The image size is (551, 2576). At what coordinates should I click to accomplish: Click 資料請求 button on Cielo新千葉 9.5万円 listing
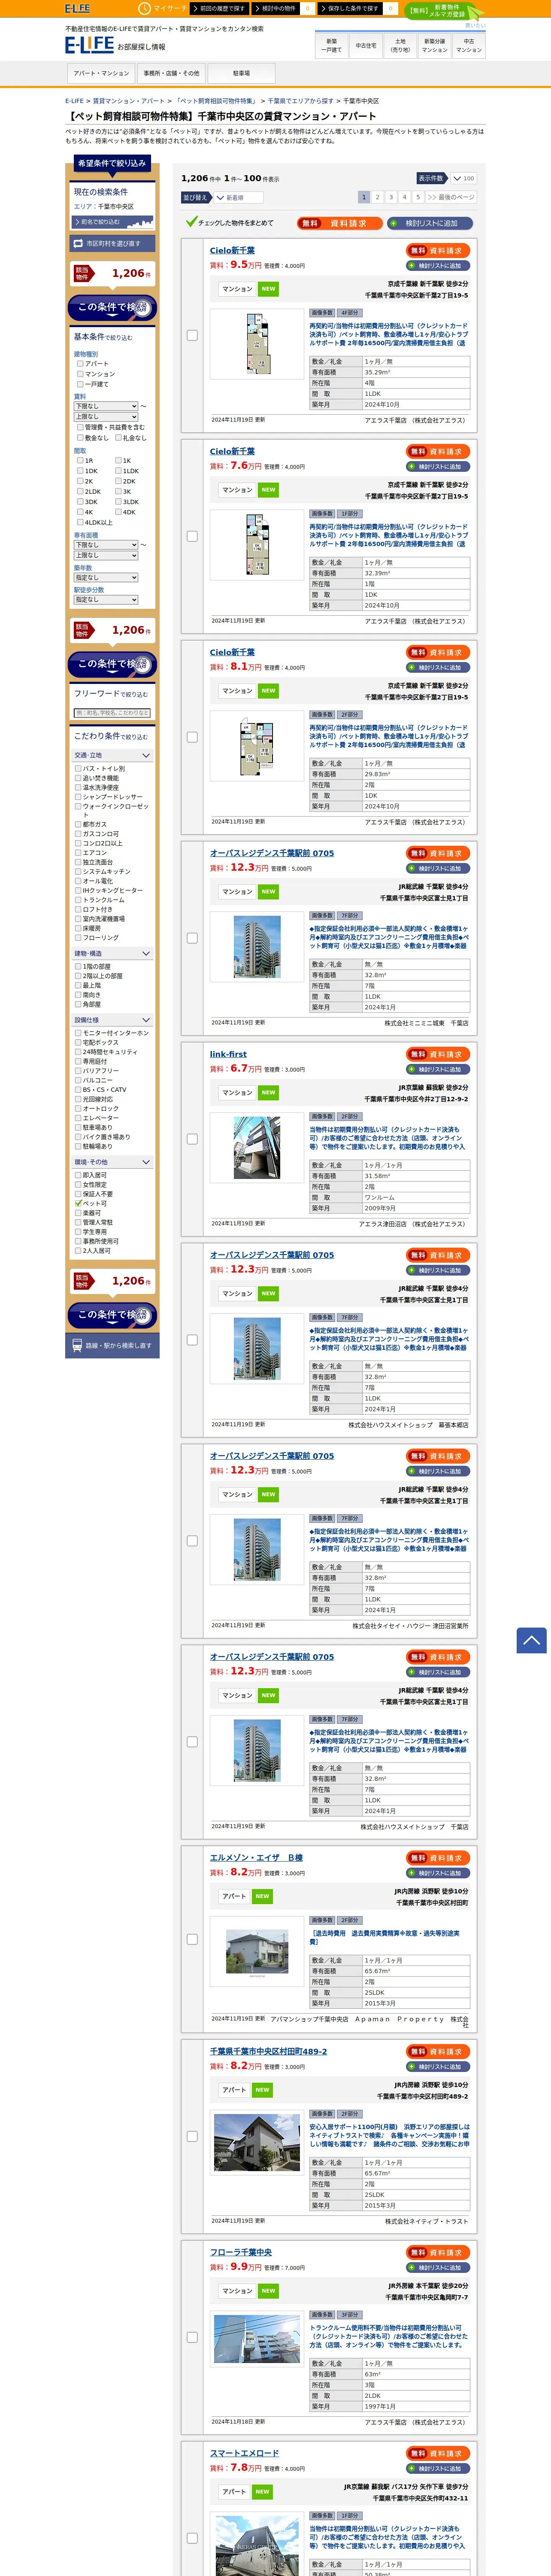(x=438, y=251)
